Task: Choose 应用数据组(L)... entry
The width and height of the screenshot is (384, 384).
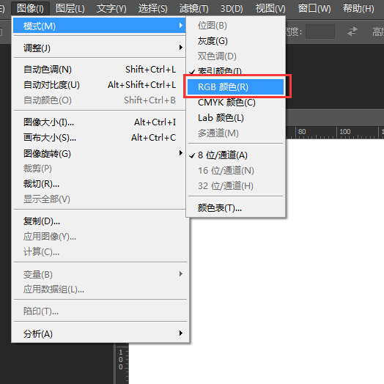Action: point(100,289)
